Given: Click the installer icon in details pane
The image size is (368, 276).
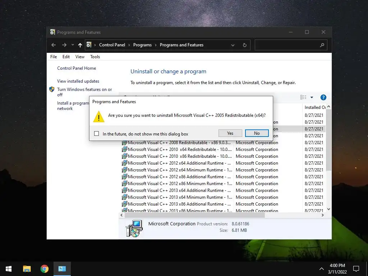Looking at the screenshot, I should (x=134, y=228).
